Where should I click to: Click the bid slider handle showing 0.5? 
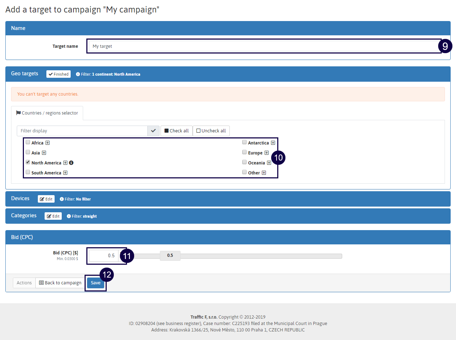click(x=170, y=255)
